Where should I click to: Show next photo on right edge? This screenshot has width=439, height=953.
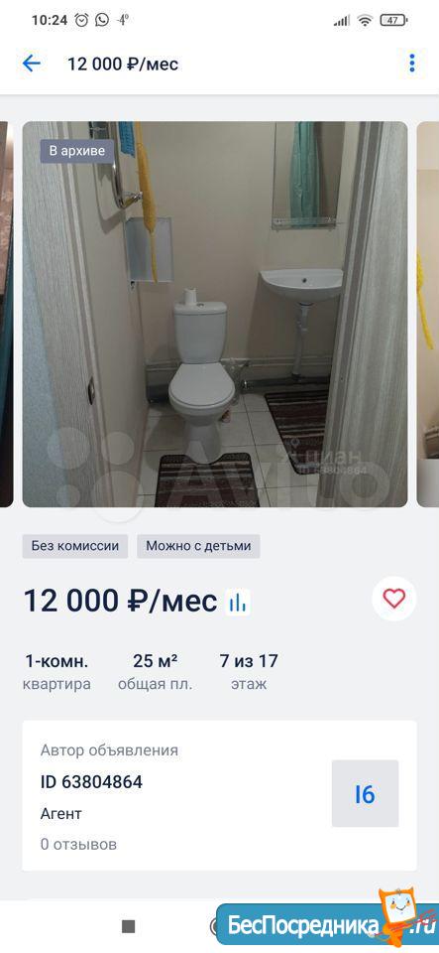pos(428,315)
